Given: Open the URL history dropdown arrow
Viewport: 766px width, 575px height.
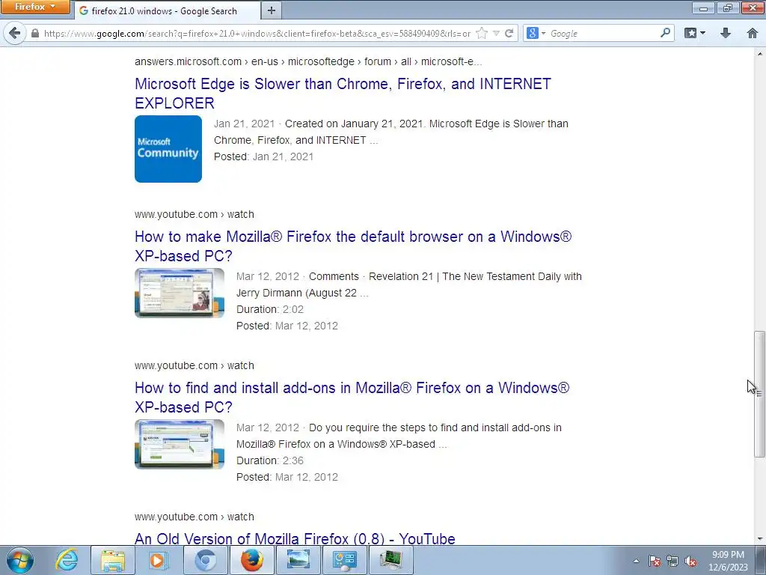Looking at the screenshot, I should pos(497,33).
